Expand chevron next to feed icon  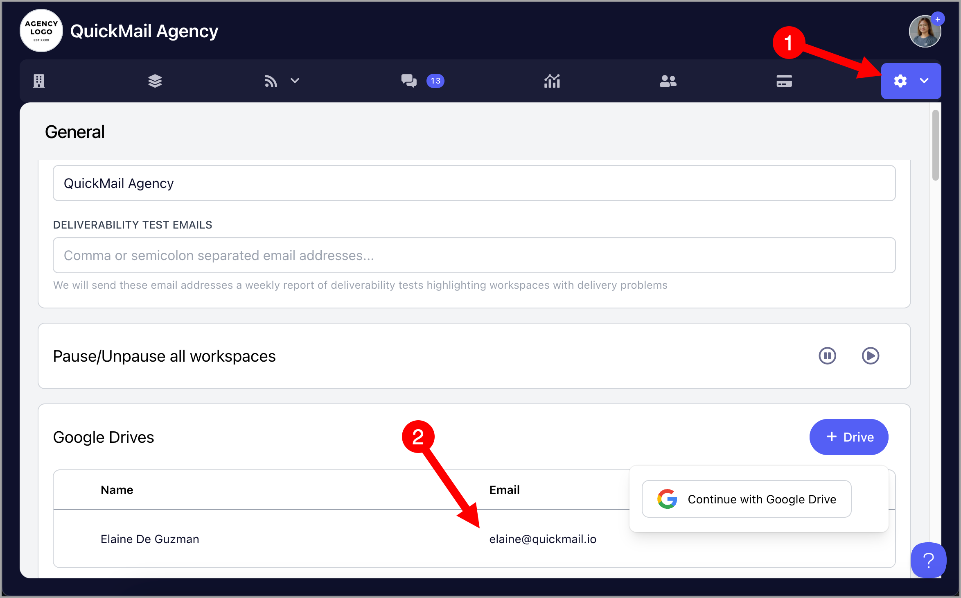[x=295, y=81]
